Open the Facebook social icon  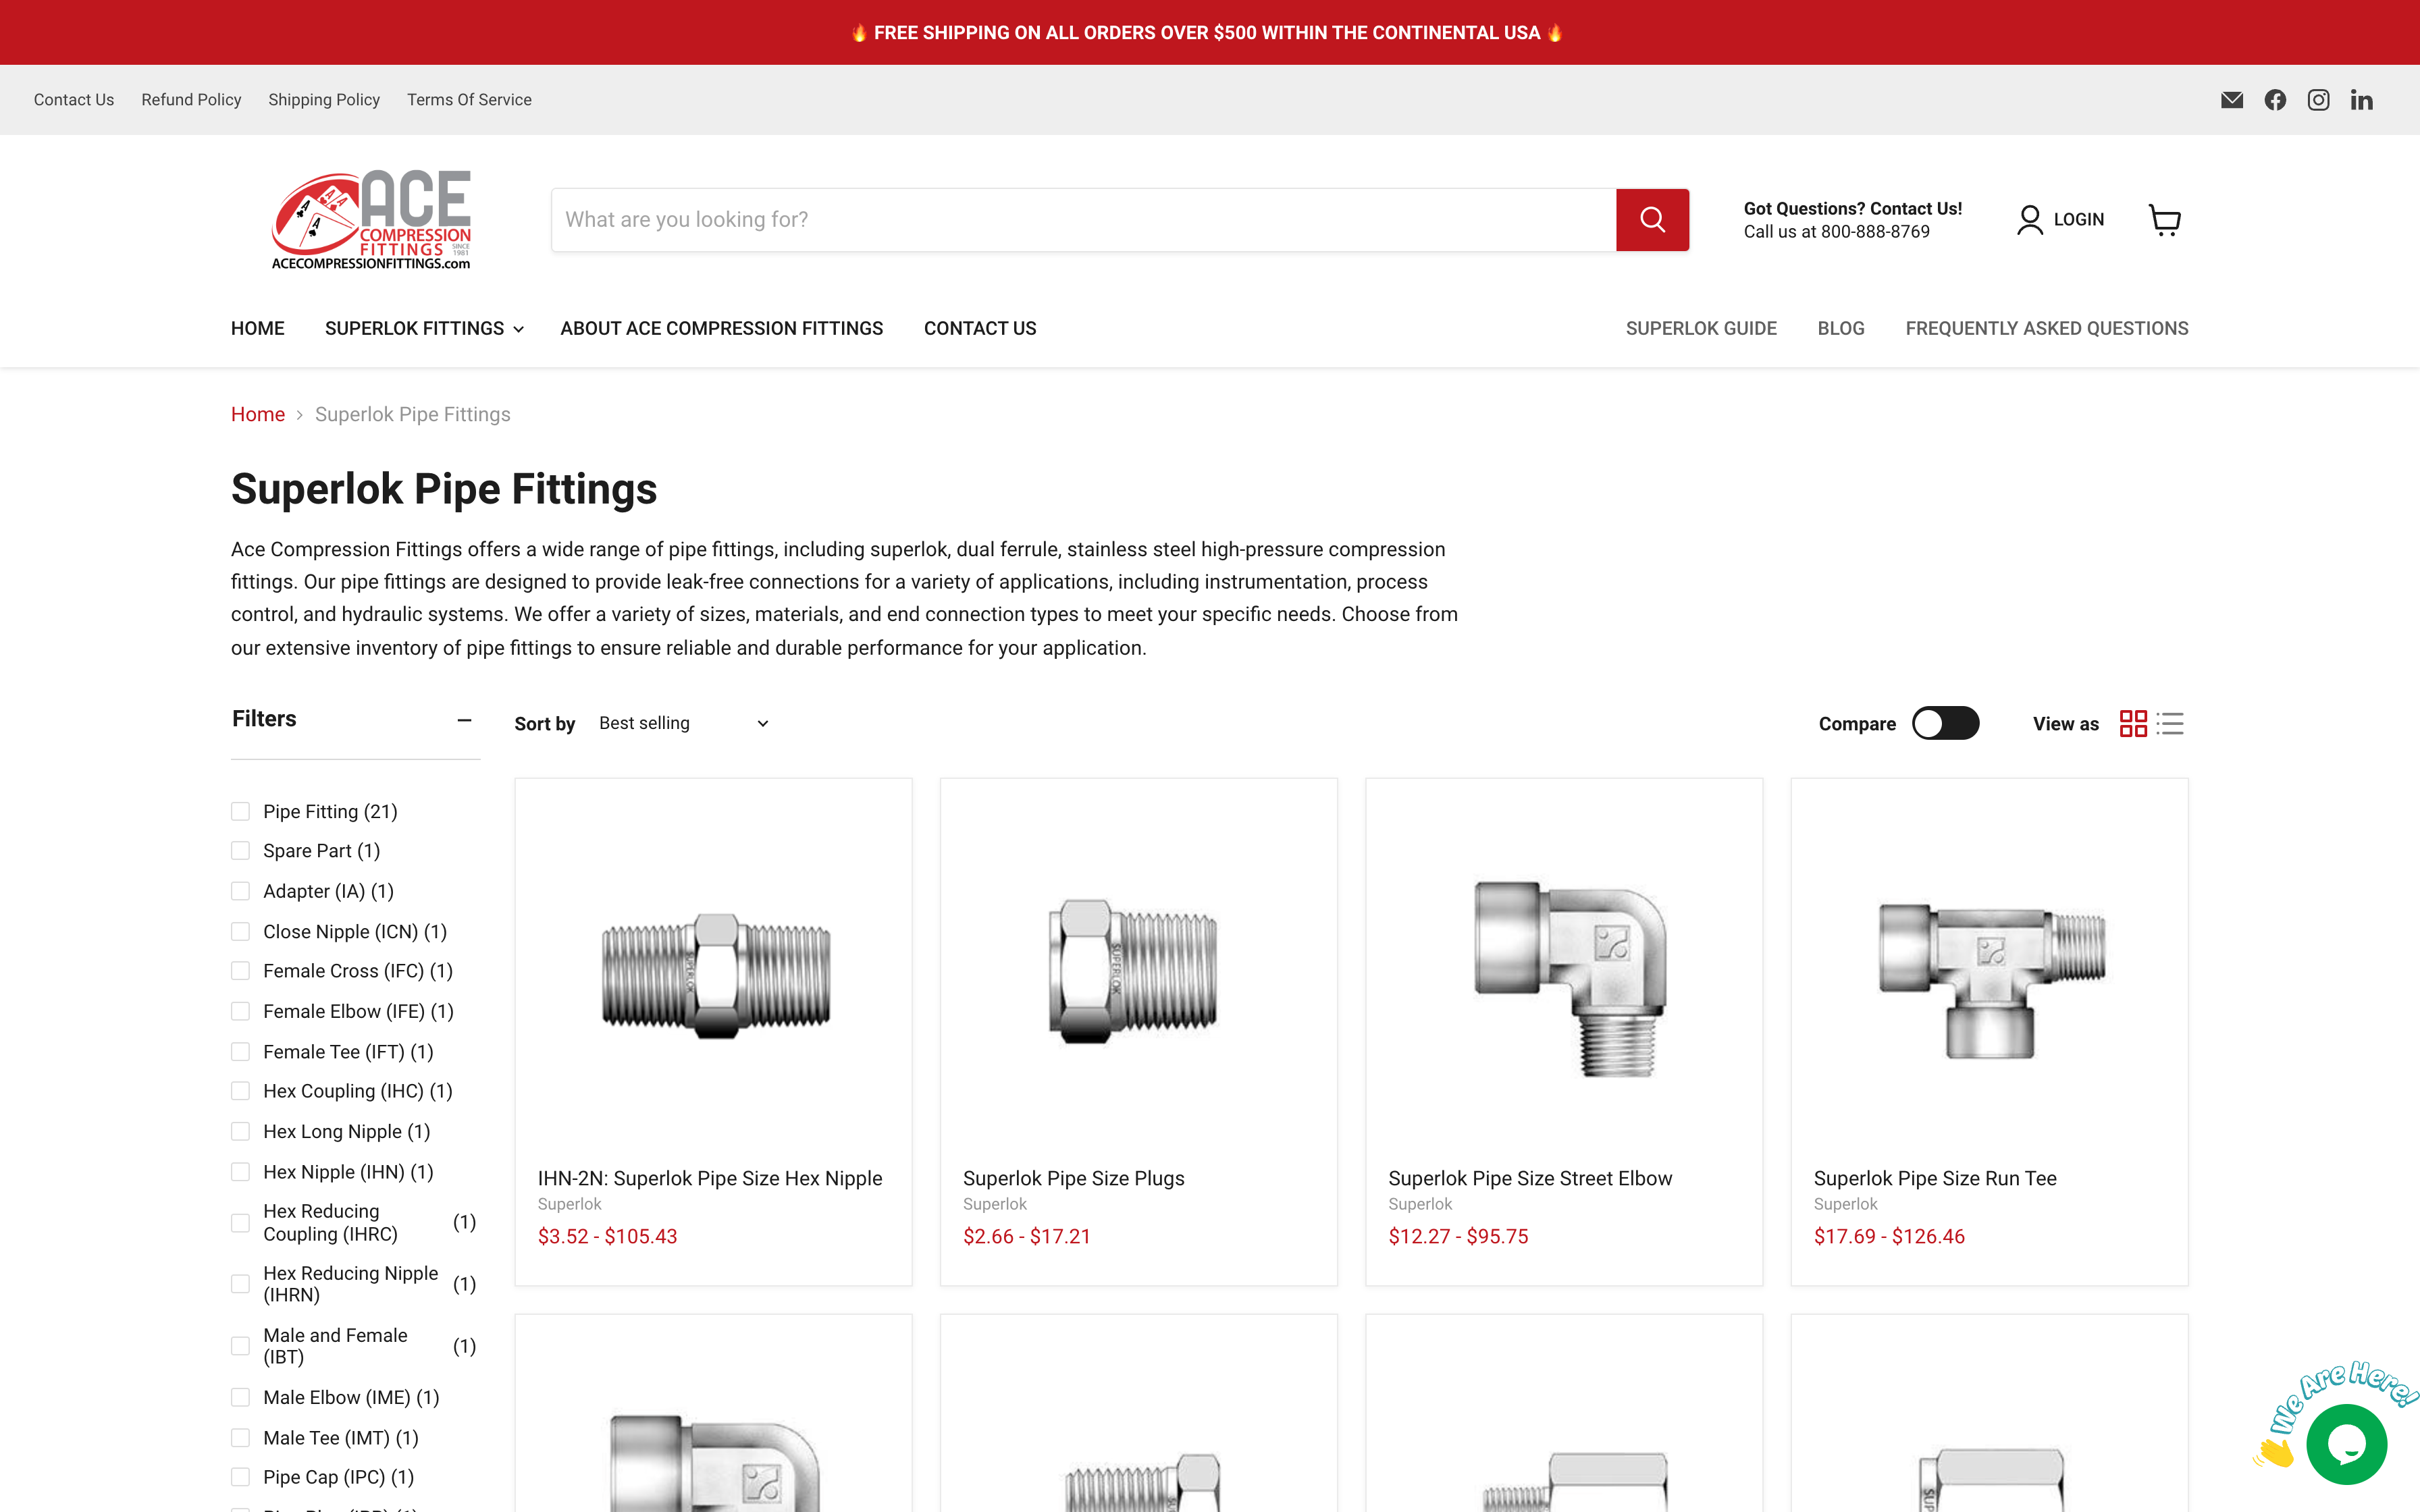click(x=2275, y=99)
